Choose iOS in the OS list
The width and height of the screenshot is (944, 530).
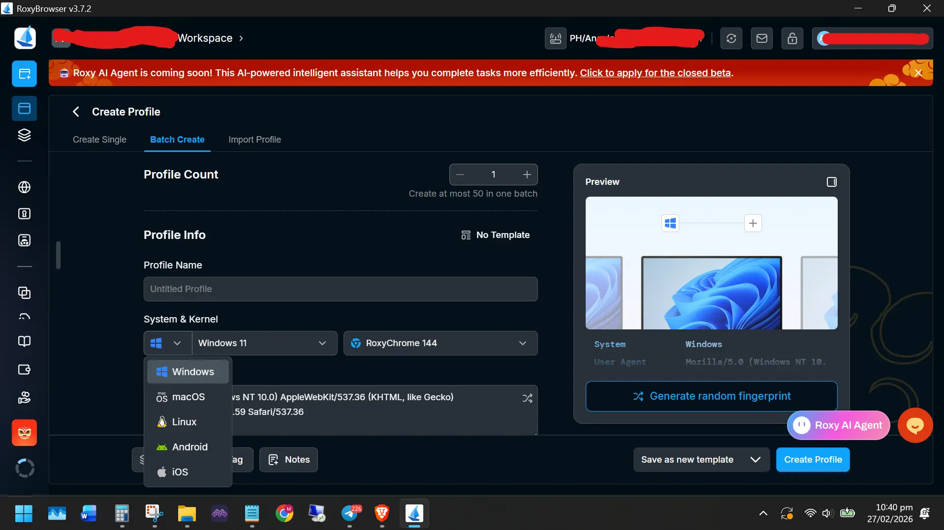click(x=188, y=472)
